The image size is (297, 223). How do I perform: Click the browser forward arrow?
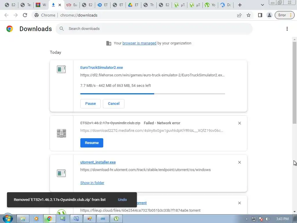point(16,15)
